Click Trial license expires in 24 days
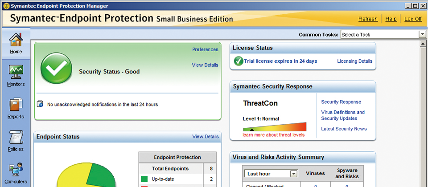Screen dimensions: 428x187 [280, 61]
